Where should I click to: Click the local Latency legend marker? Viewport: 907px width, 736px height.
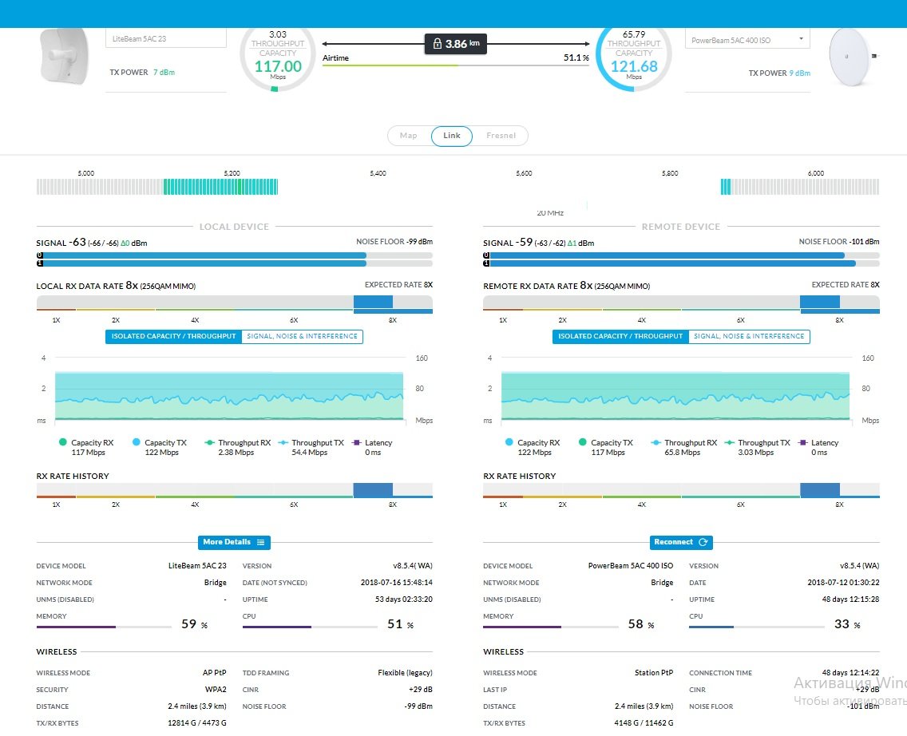coord(356,443)
